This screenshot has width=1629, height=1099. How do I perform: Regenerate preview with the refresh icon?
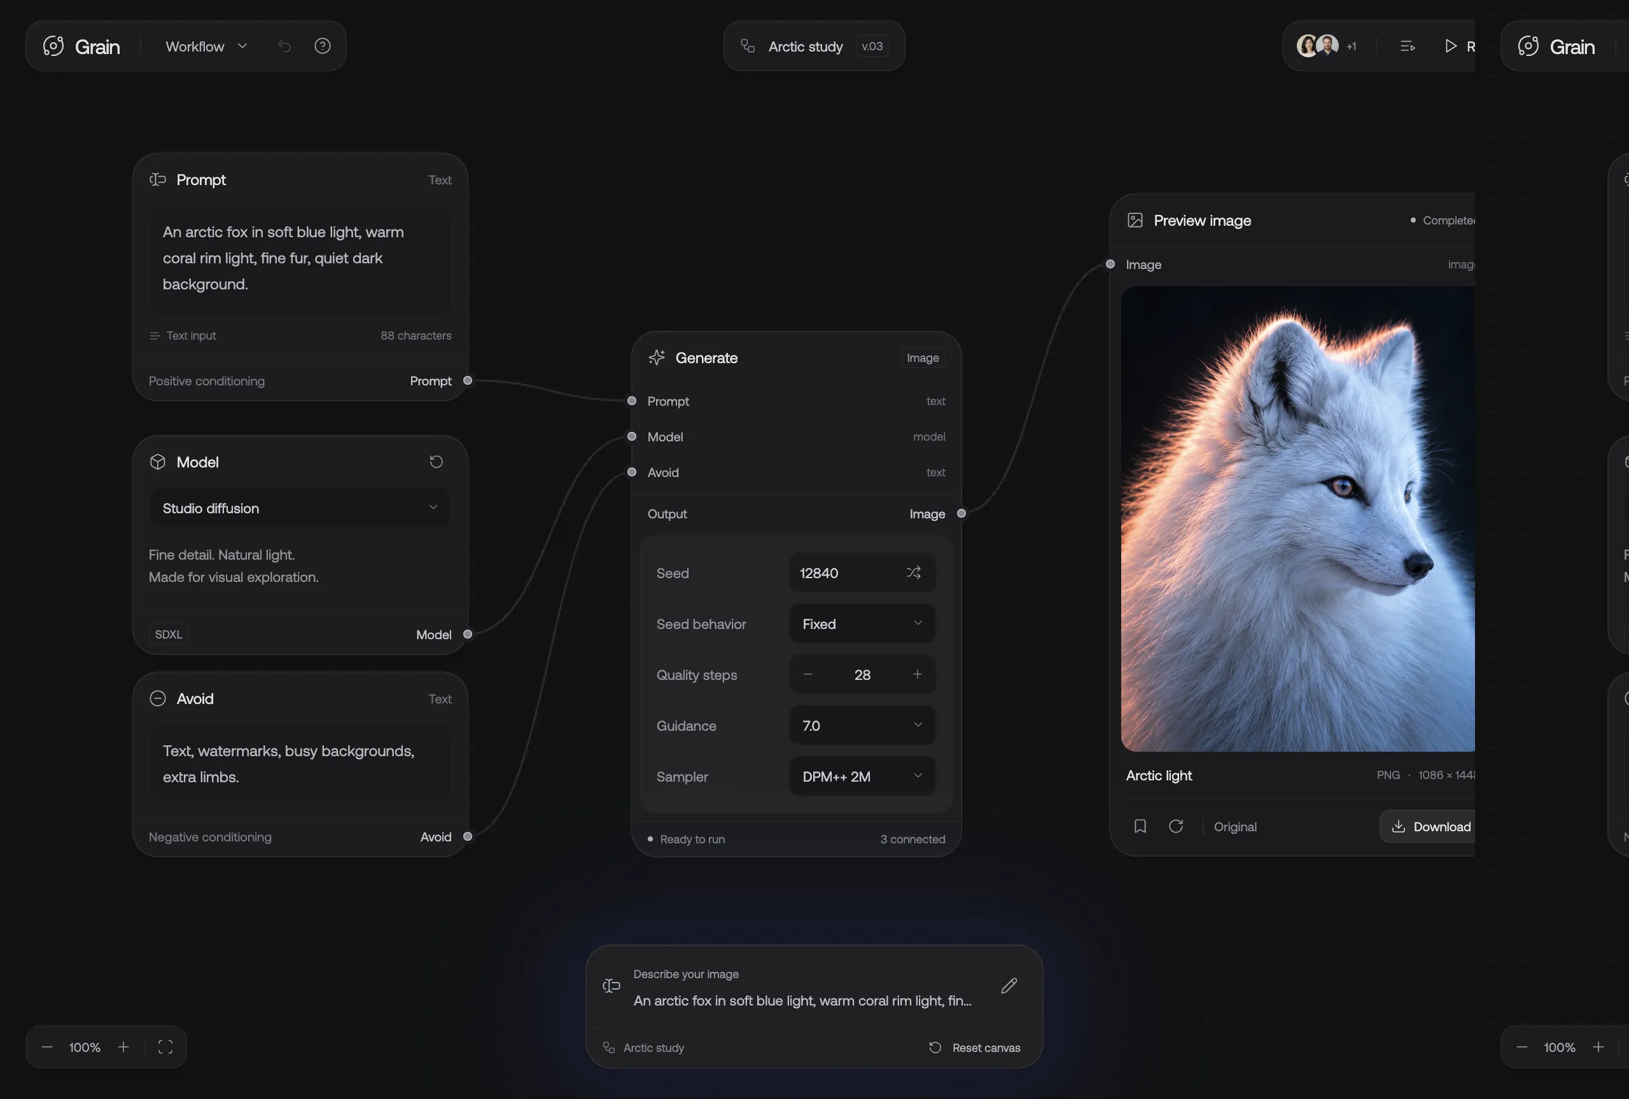(x=1176, y=827)
